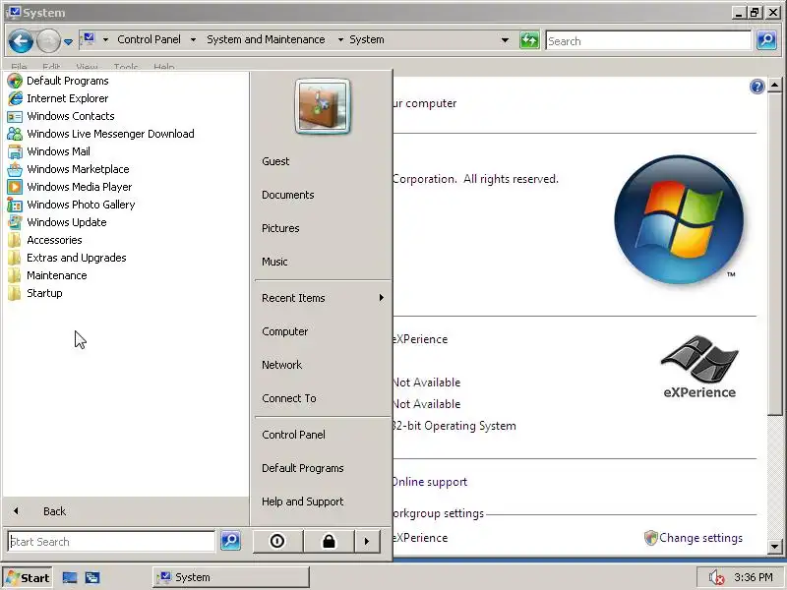Click the scrollbar down arrow in System window
This screenshot has width=787, height=590.
pos(774,547)
